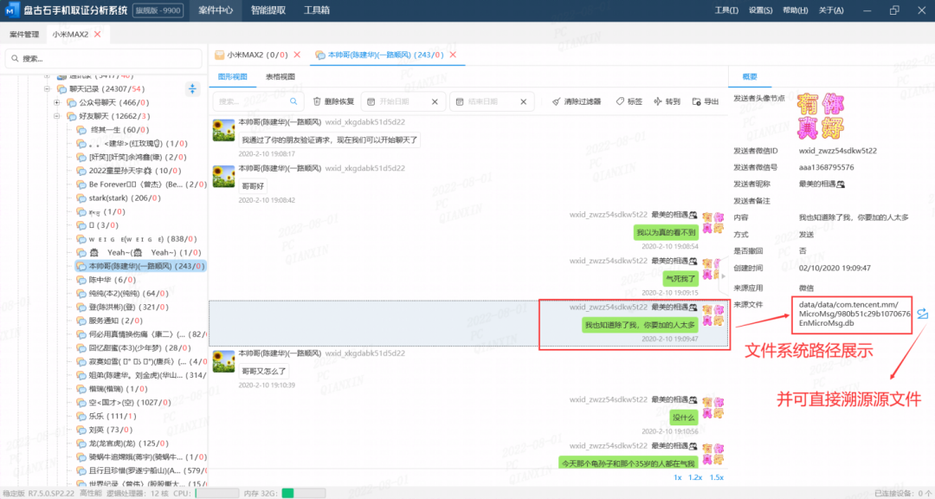Click the calendar icon in 开始日期 field
Screen dimensions: 935x499
(371, 101)
